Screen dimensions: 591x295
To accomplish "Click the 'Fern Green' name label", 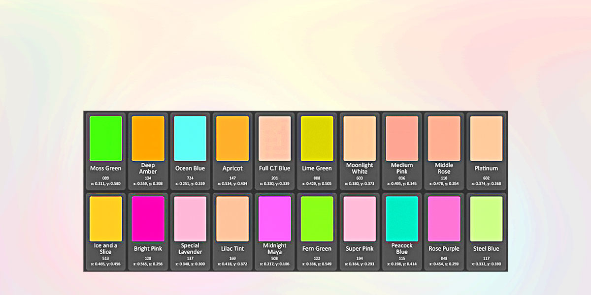I will click(317, 249).
